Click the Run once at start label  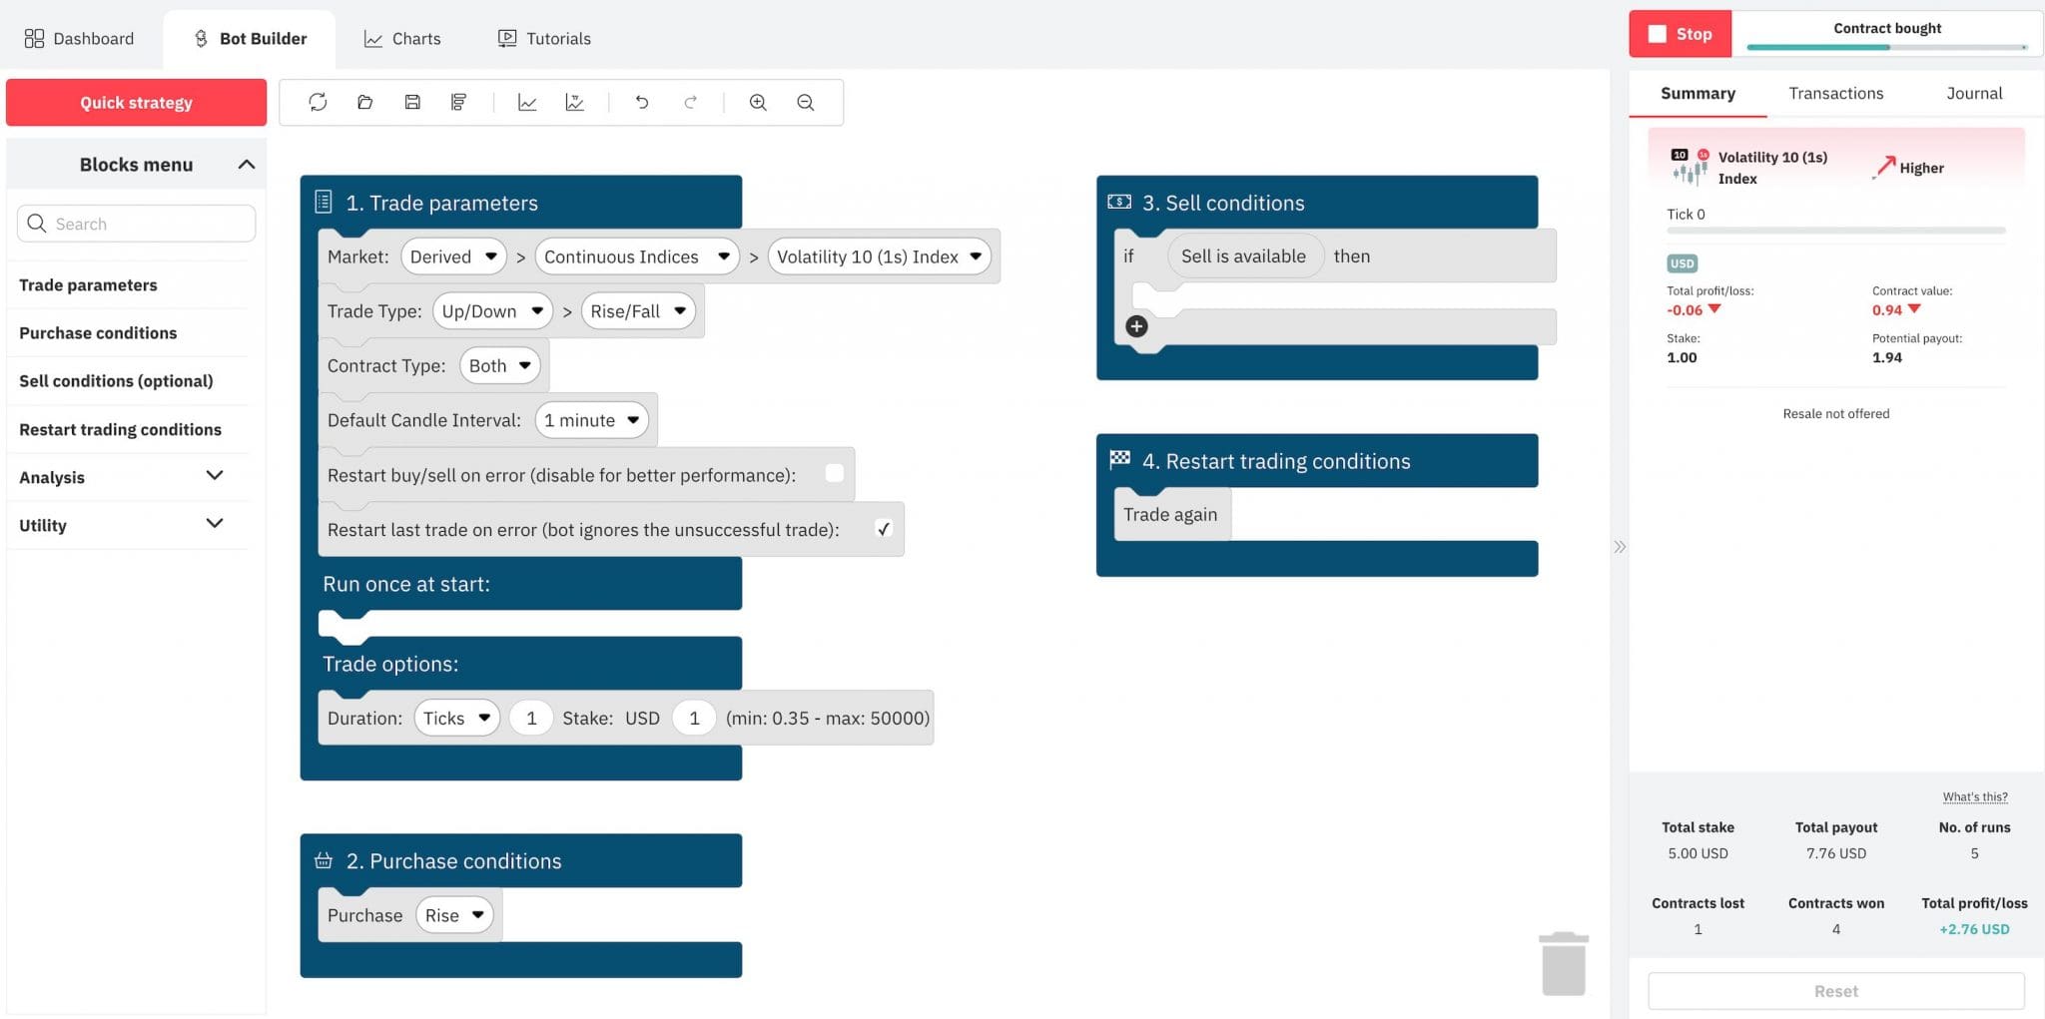406,584
